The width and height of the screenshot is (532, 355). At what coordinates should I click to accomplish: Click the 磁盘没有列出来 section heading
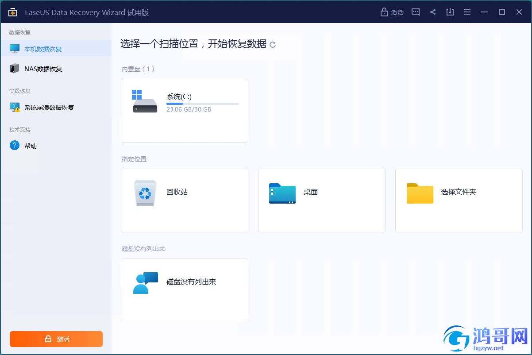(143, 249)
